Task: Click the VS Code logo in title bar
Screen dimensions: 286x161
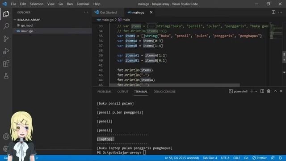Action: [4, 4]
